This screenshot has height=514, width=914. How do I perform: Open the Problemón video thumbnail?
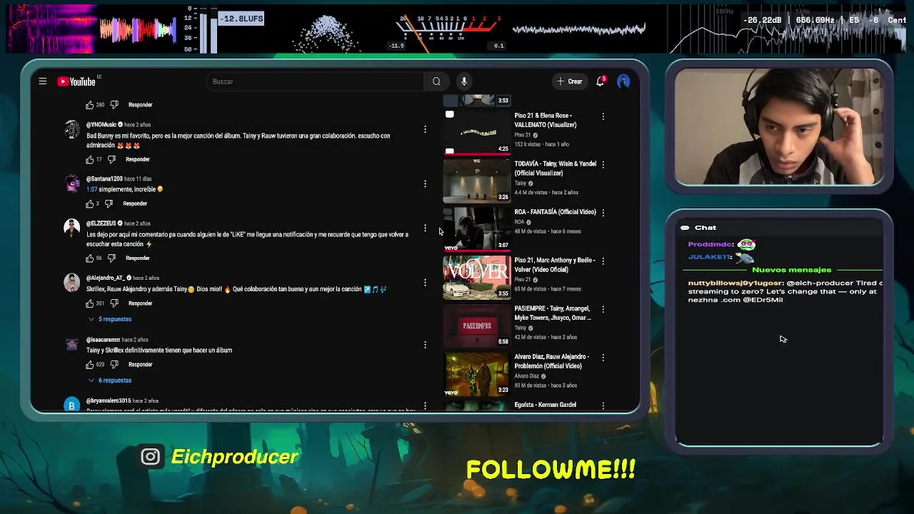coord(477,374)
